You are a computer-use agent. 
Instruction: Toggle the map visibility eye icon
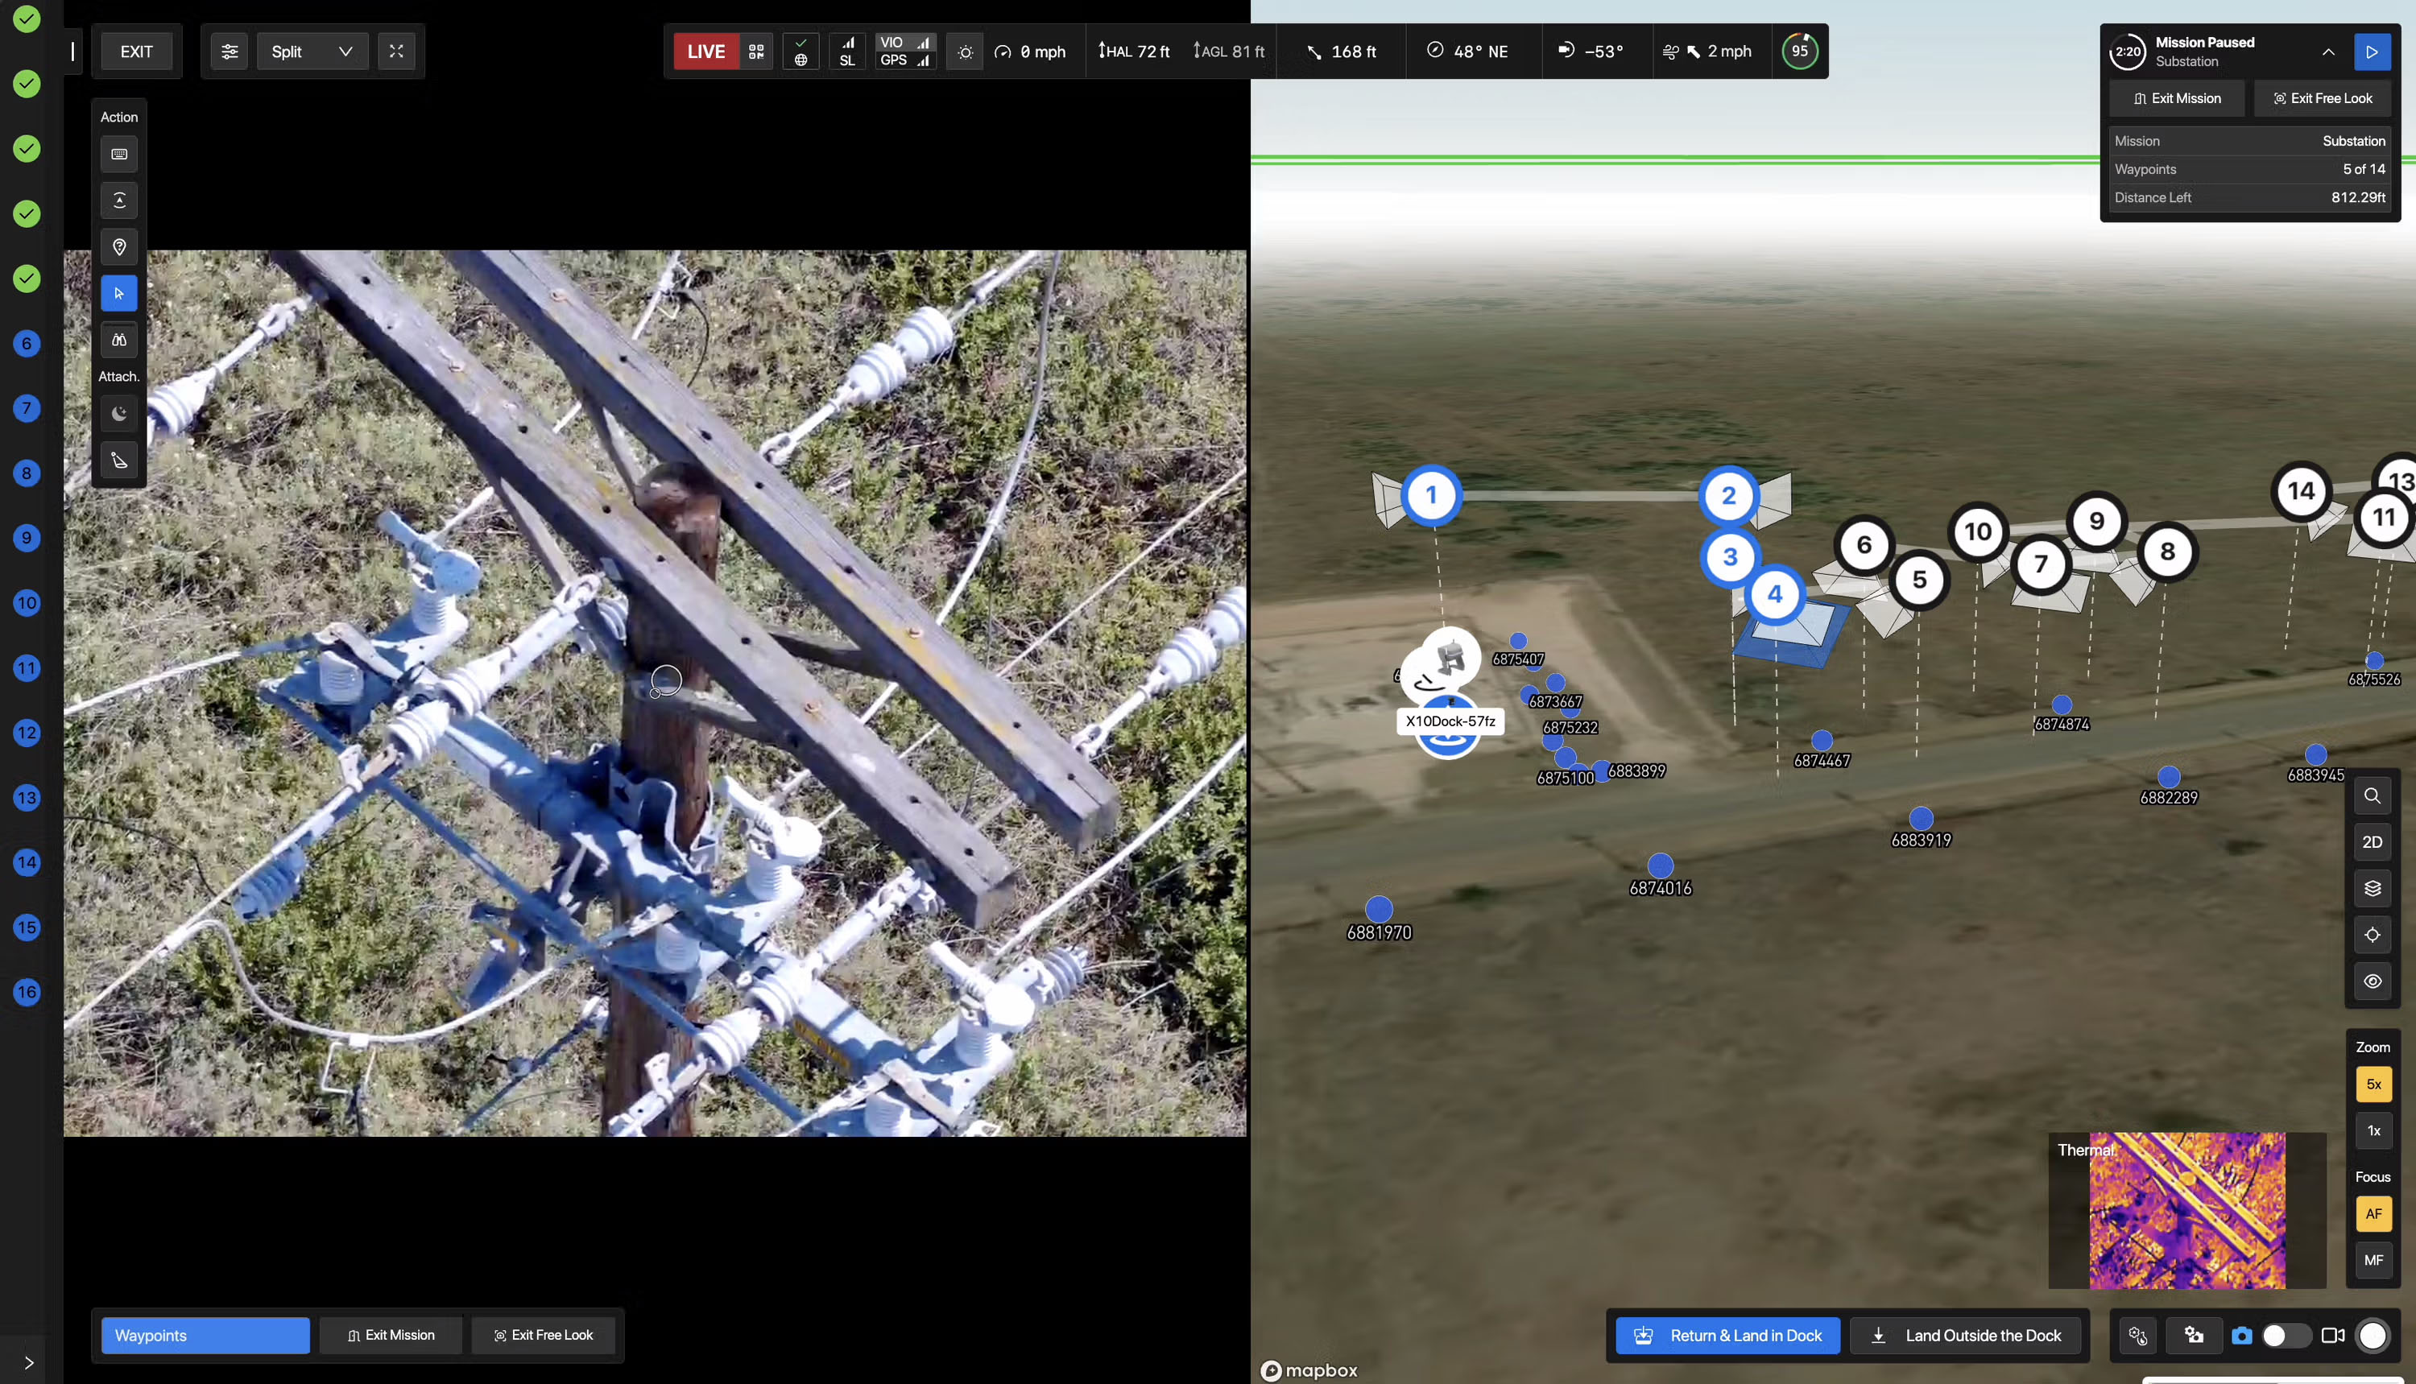coord(2373,981)
